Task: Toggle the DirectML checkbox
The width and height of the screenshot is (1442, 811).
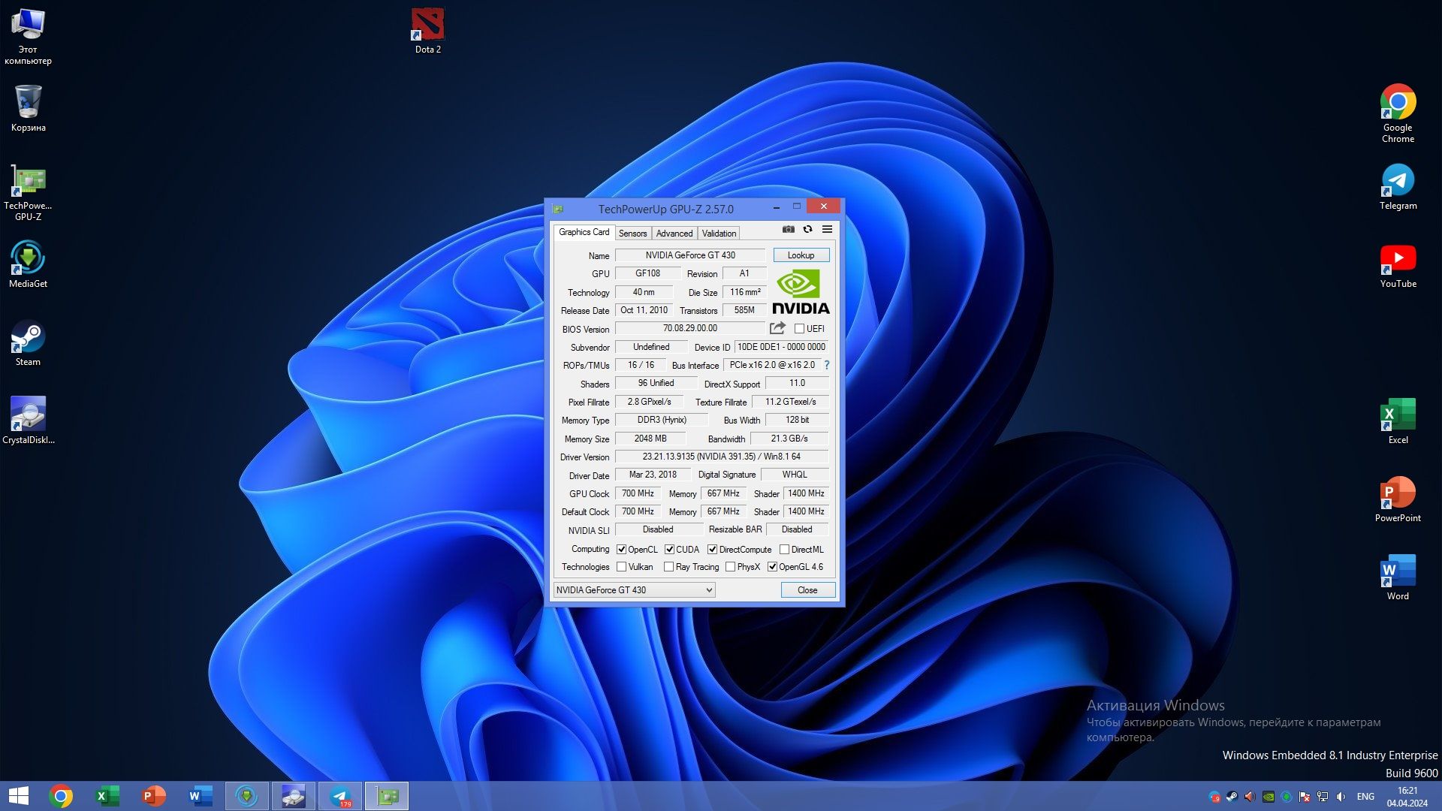Action: point(784,549)
